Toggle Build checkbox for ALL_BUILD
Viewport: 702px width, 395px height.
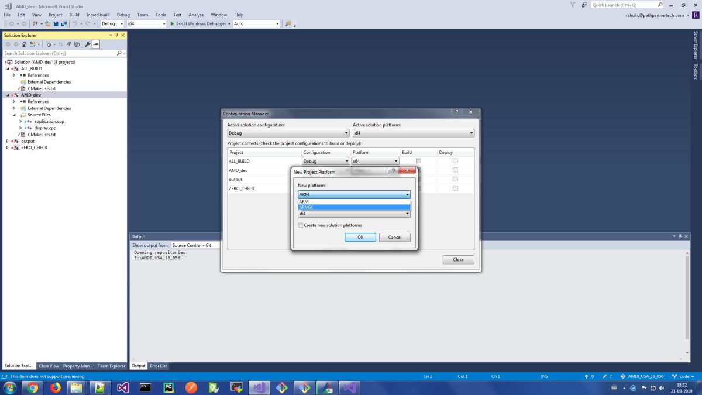pos(418,161)
